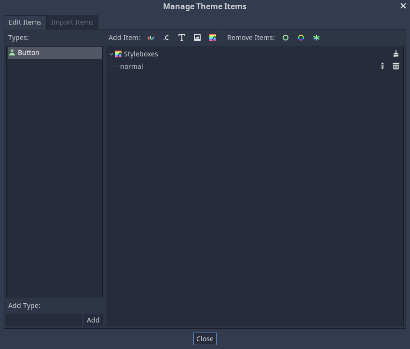Remove all items with the asterisk icon
Image resolution: width=410 pixels, height=349 pixels.
(316, 38)
